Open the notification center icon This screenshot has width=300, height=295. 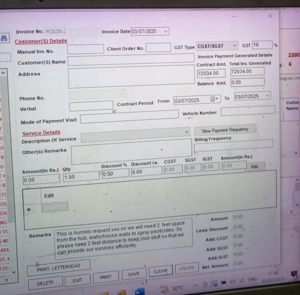coord(294,274)
